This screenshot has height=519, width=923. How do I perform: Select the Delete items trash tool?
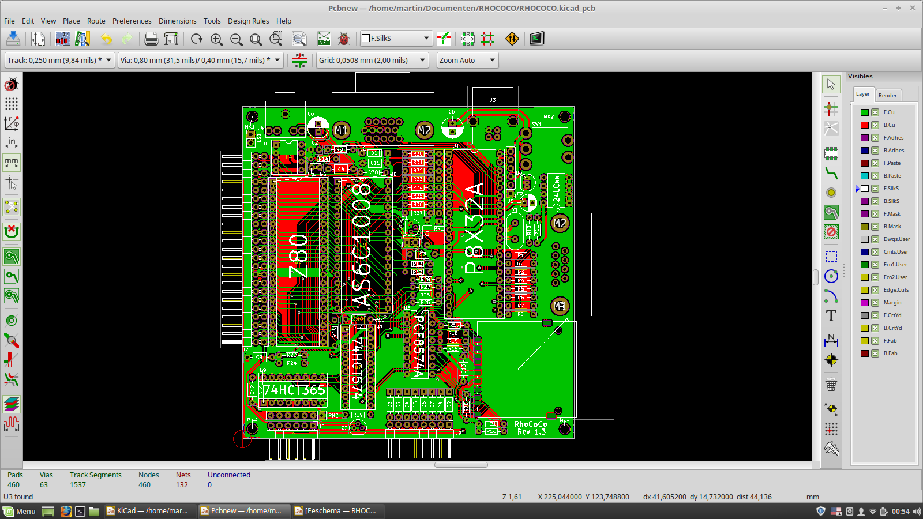click(831, 385)
